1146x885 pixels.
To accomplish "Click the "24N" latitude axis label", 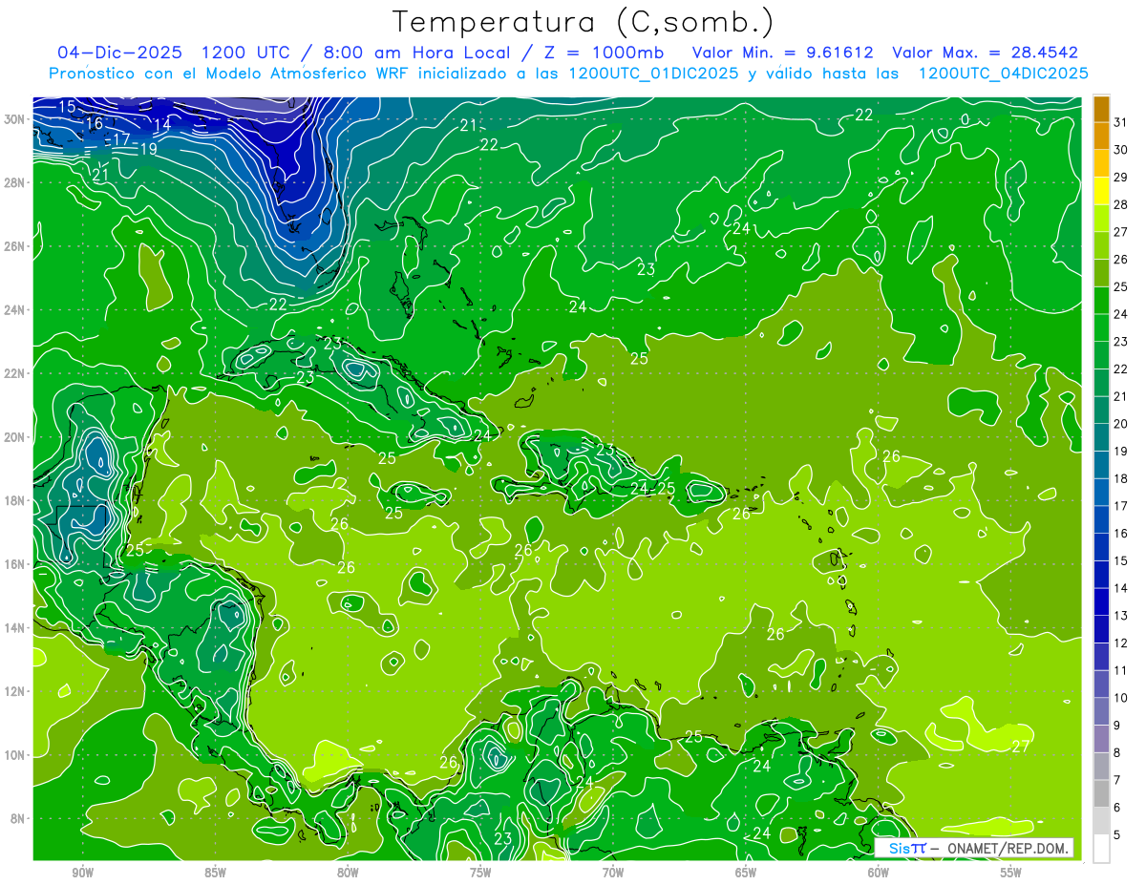I will (x=16, y=309).
